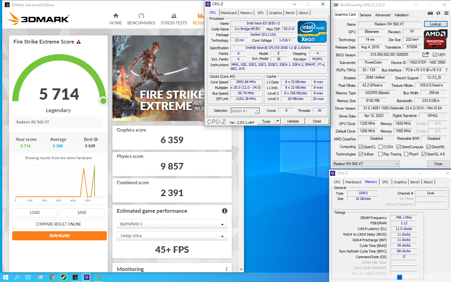
Task: Toggle the DirectML checkbox
Action: pos(429,147)
